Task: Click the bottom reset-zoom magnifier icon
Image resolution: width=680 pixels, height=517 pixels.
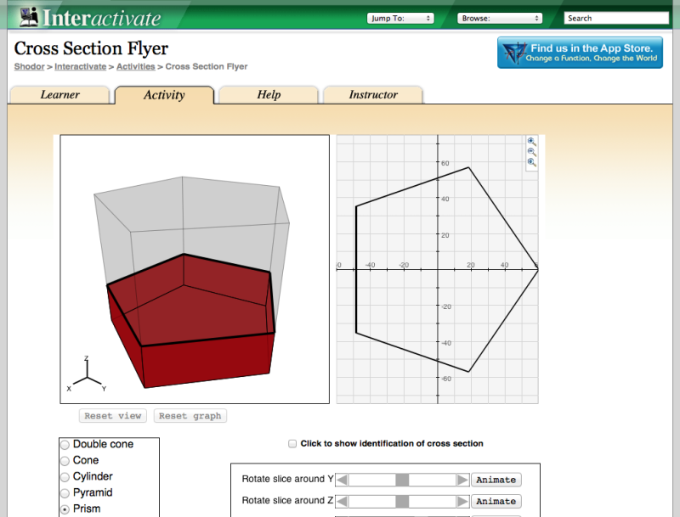Action: point(530,161)
